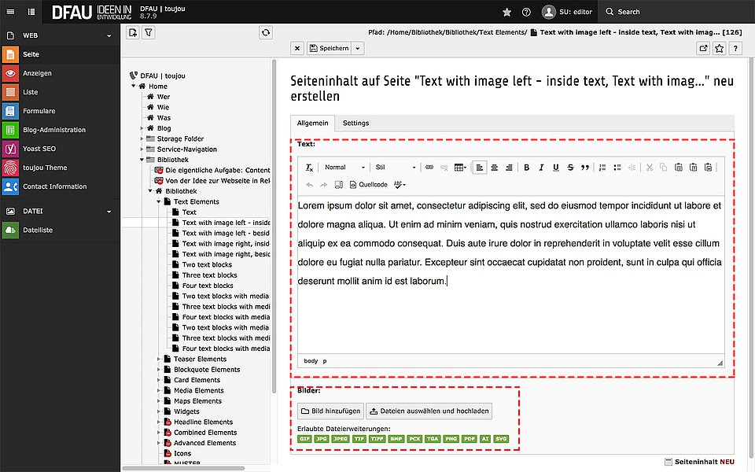Open the table insert tool
Screen dimensions: 755x472
point(460,167)
